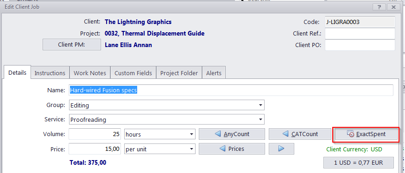Viewport: 405px width, 173px height.
Task: Switch to the Alerts tab
Action: coord(214,73)
